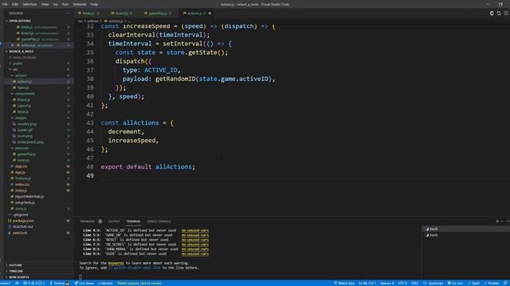Open the View menu
Image resolution: width=510 pixels, height=286 pixels.
point(45,4)
